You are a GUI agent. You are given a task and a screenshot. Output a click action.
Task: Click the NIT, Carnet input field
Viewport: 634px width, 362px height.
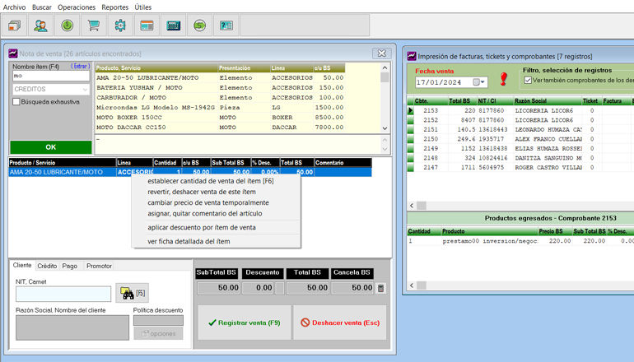point(63,294)
